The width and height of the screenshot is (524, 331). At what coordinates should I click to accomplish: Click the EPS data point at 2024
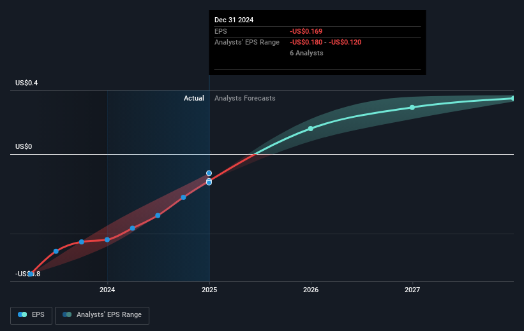[x=107, y=240]
